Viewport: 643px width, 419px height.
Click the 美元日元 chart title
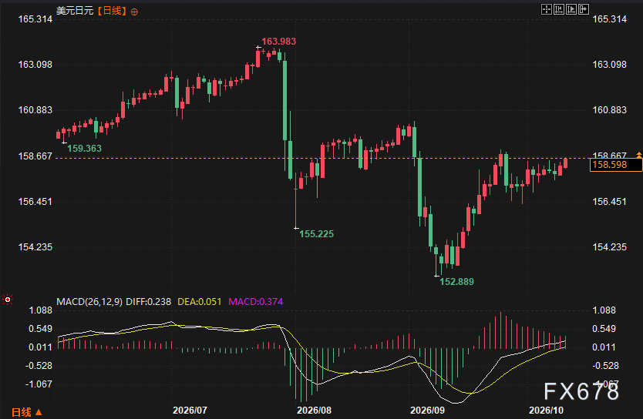(x=75, y=11)
